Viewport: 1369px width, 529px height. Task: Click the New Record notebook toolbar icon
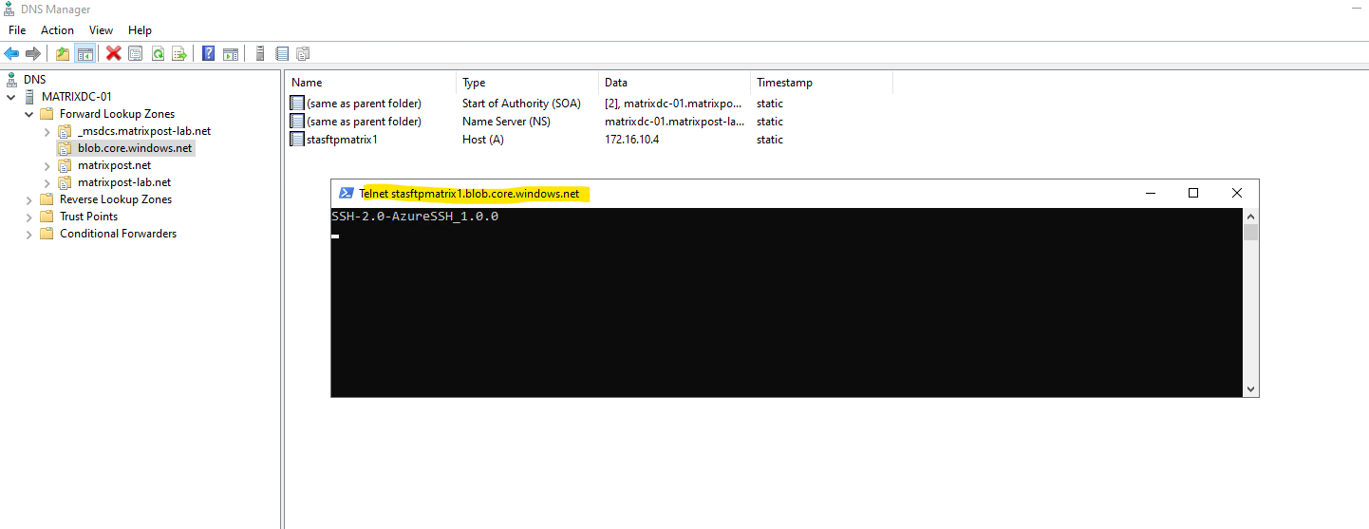282,53
